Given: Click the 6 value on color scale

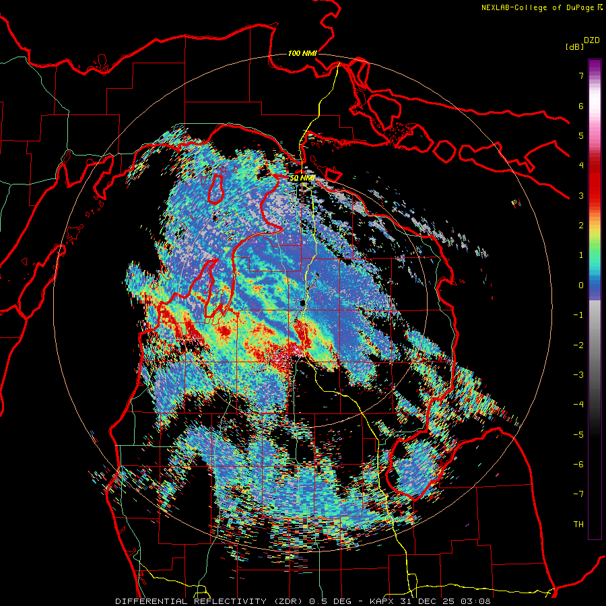Looking at the screenshot, I should tap(581, 106).
